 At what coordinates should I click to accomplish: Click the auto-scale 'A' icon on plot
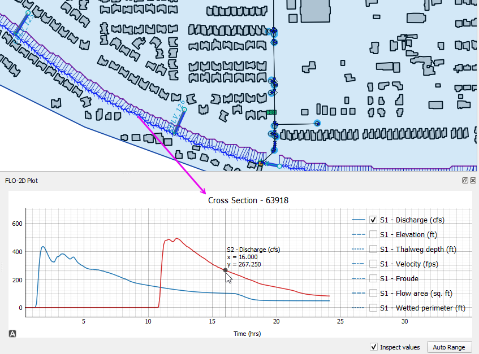[12, 334]
